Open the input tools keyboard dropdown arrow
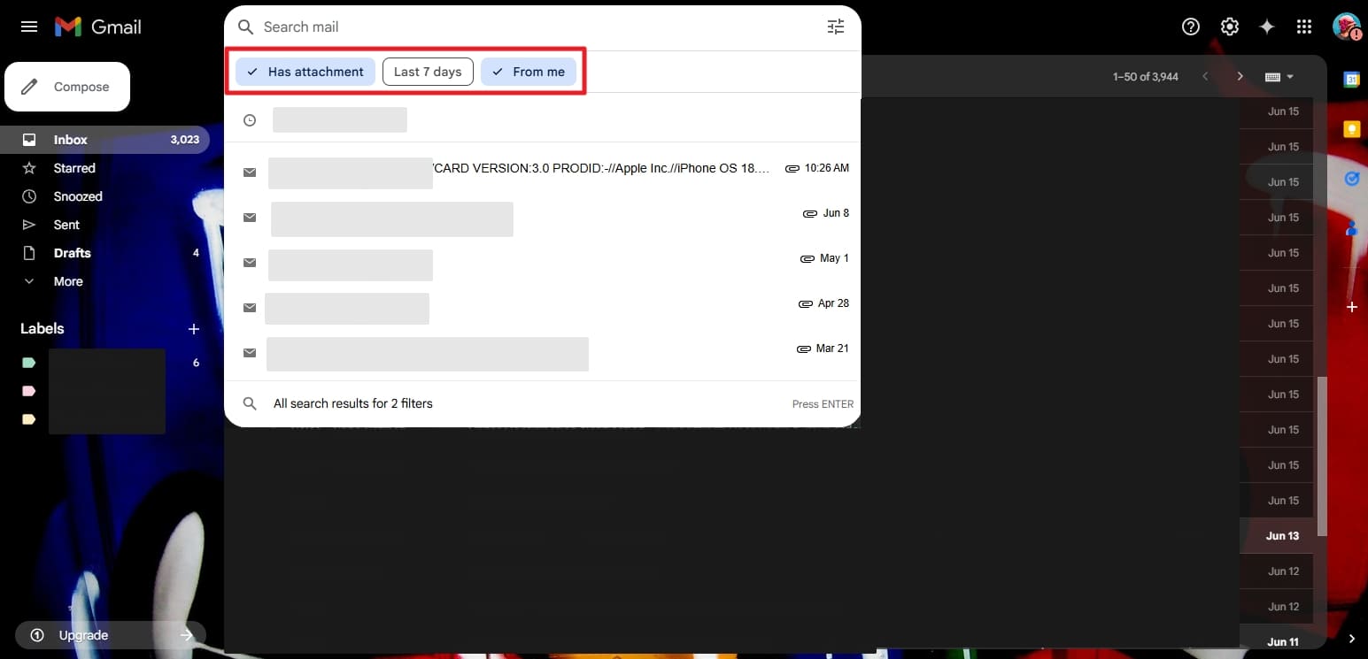 coord(1291,76)
